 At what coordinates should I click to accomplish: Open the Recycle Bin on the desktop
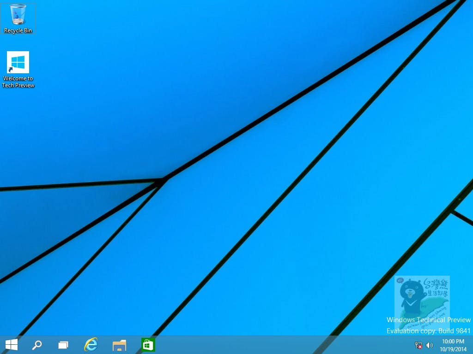[18, 15]
